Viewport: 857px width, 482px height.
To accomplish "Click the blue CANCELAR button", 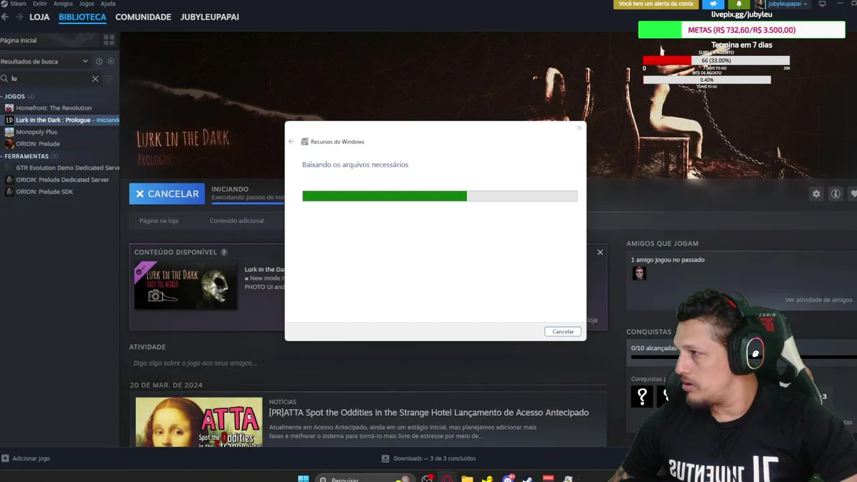I will click(167, 193).
